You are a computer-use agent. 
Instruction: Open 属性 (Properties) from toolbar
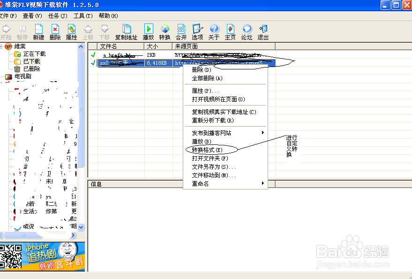(71, 32)
